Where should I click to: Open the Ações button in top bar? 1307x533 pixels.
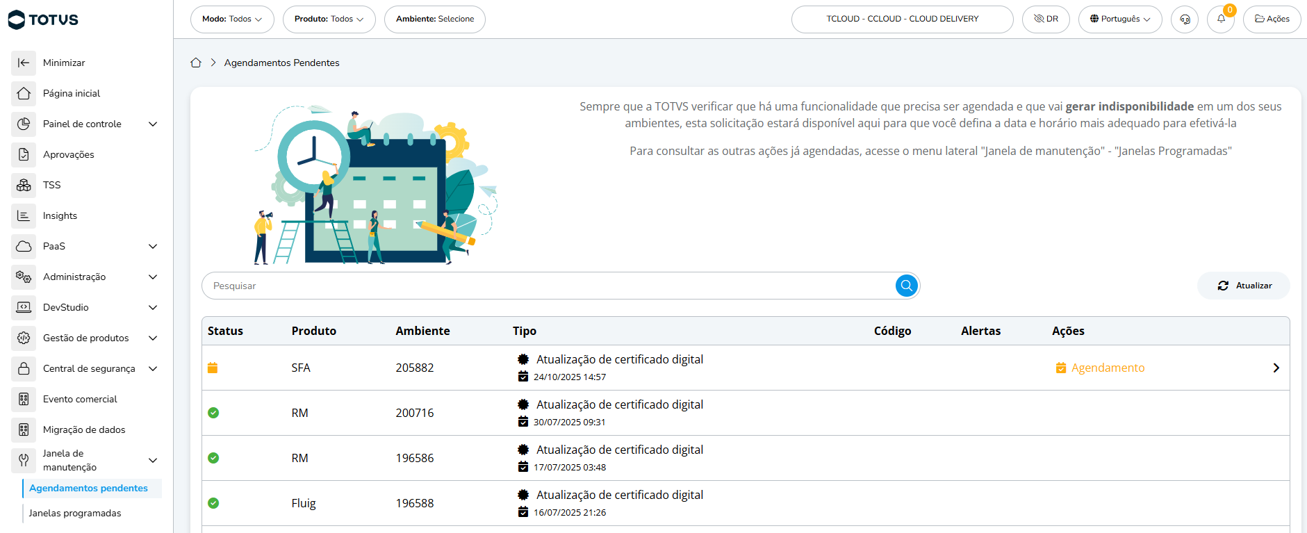pyautogui.click(x=1272, y=19)
